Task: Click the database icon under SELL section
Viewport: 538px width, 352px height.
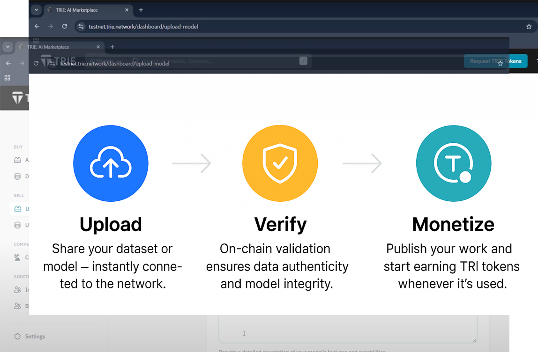Action: 18,225
